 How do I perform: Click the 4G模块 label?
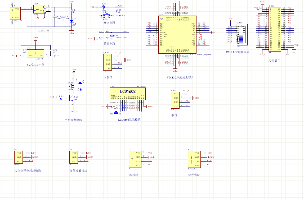(x=133, y=175)
